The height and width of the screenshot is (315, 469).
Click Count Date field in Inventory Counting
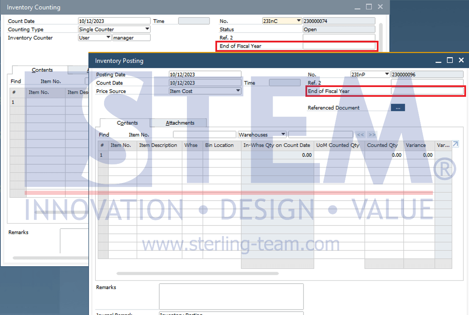(114, 21)
